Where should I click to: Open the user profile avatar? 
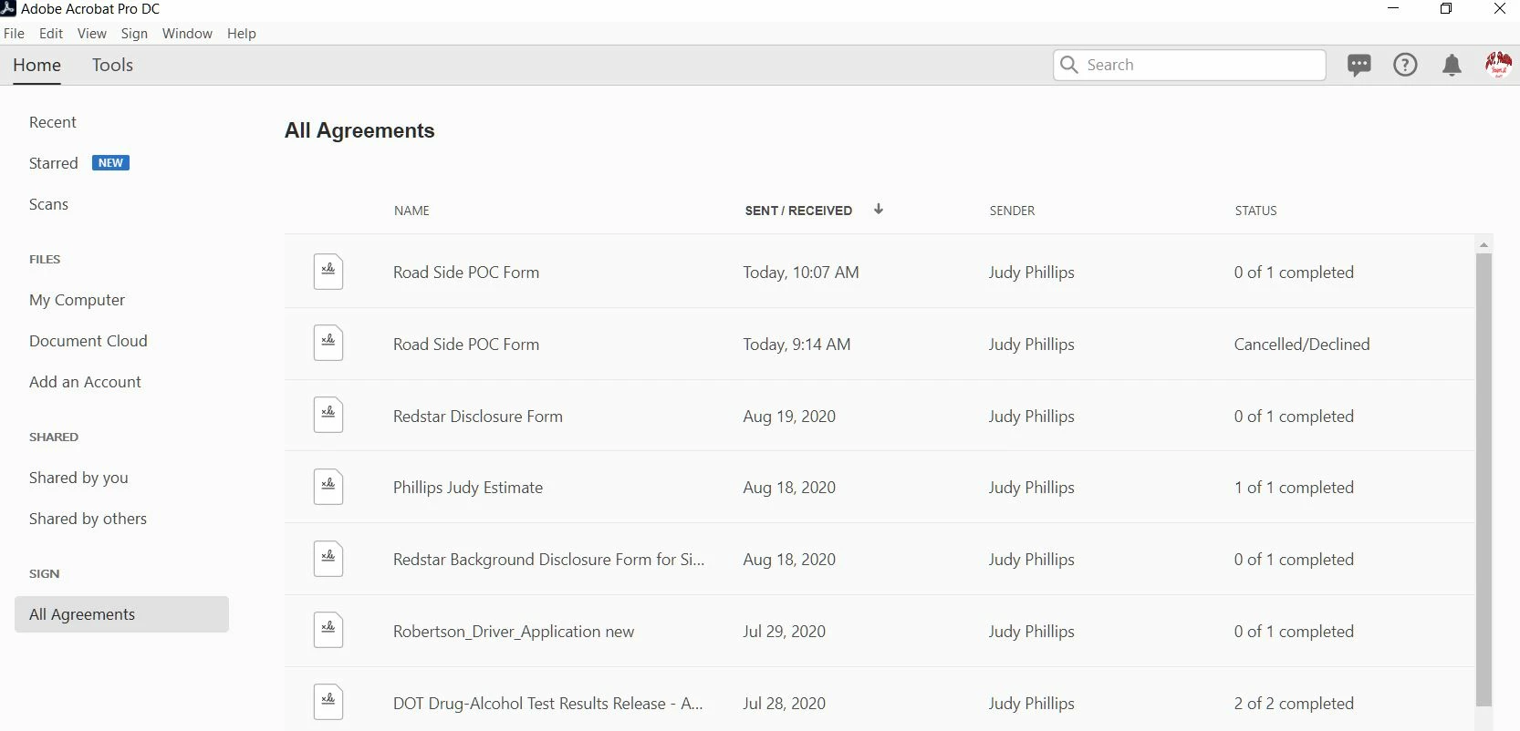click(1498, 65)
